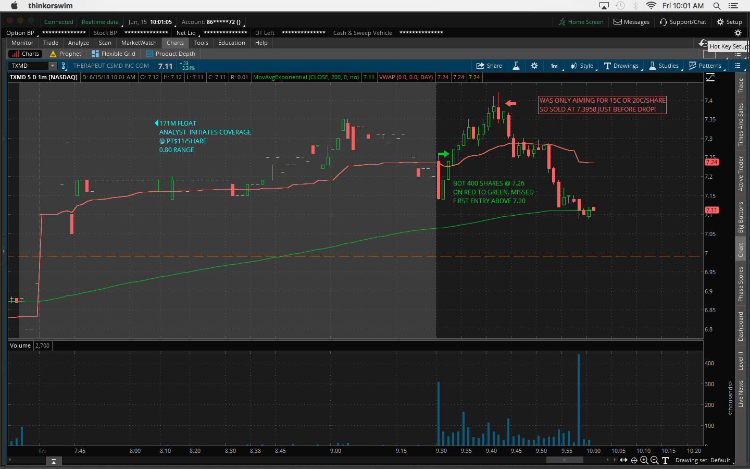The width and height of the screenshot is (750, 469).
Task: Open Phase Scores sidebar panel
Action: (x=741, y=283)
